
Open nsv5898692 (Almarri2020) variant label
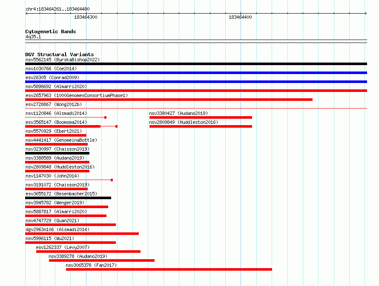click(56, 86)
